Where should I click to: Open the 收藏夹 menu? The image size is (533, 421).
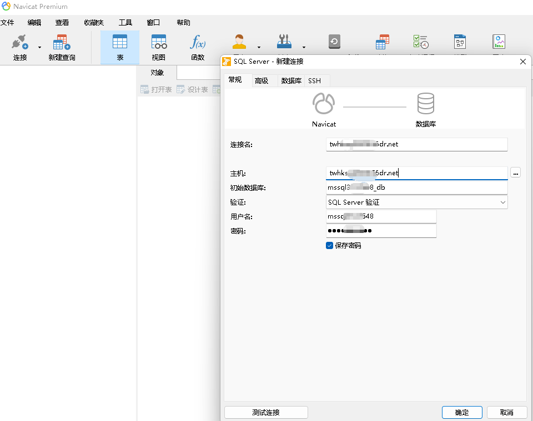94,23
